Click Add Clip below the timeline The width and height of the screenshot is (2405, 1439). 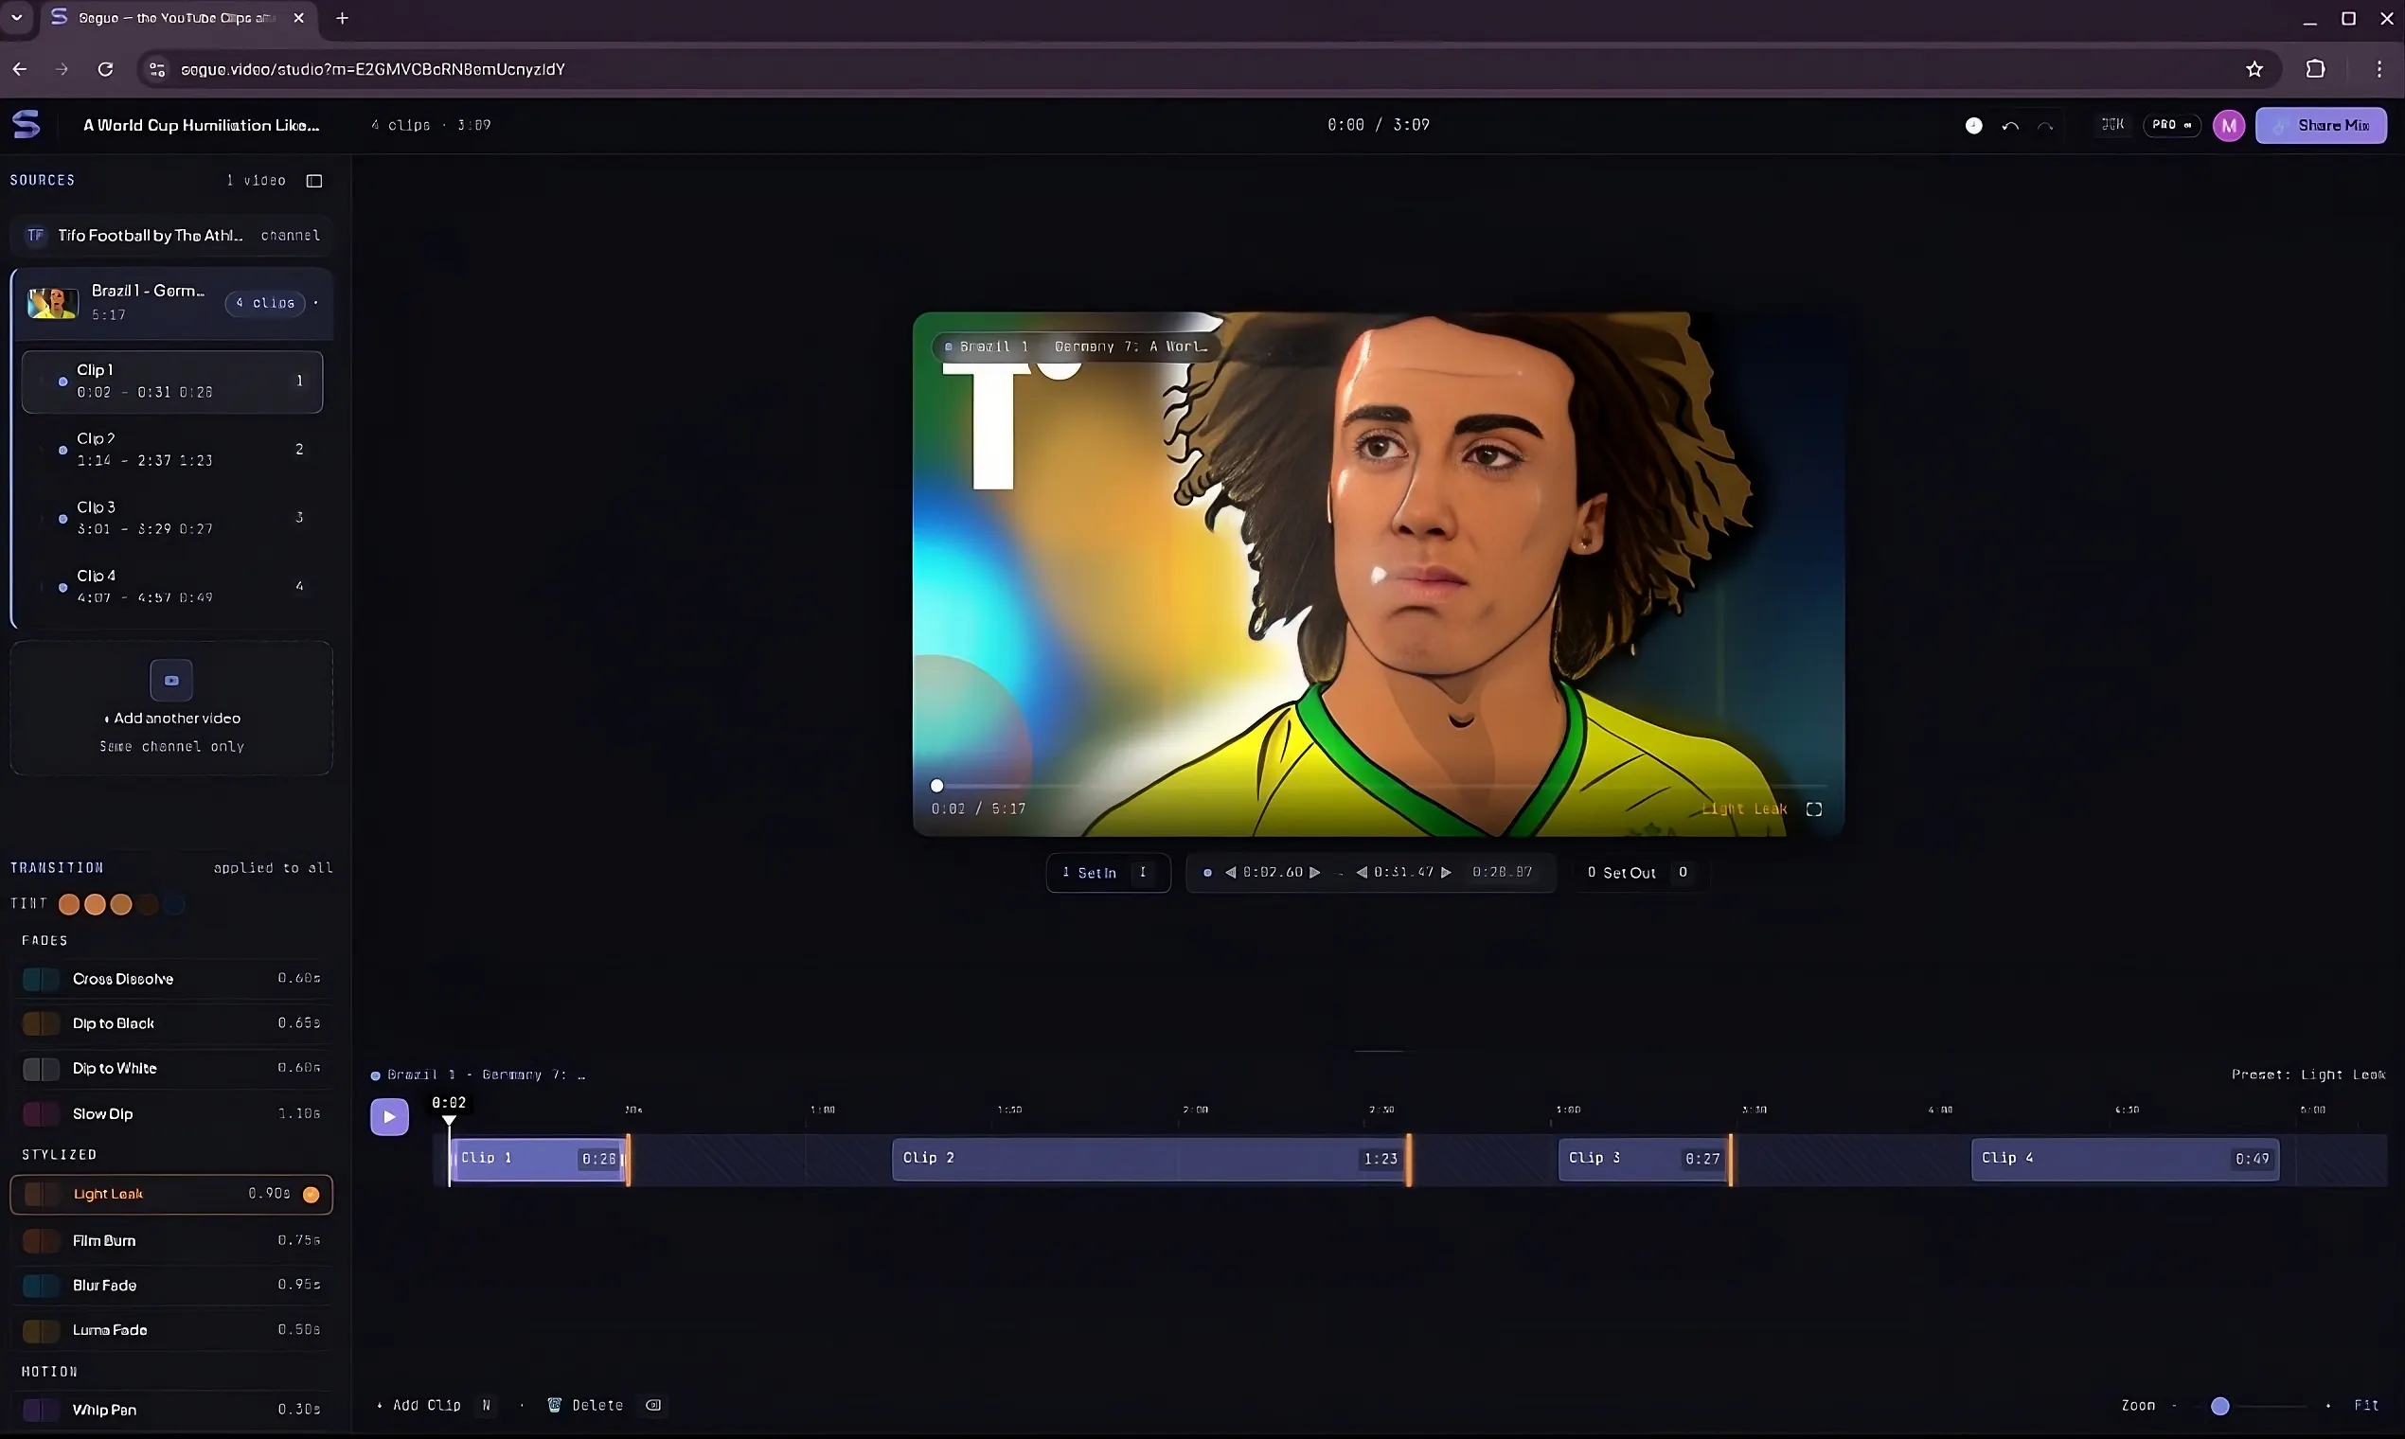pos(436,1405)
